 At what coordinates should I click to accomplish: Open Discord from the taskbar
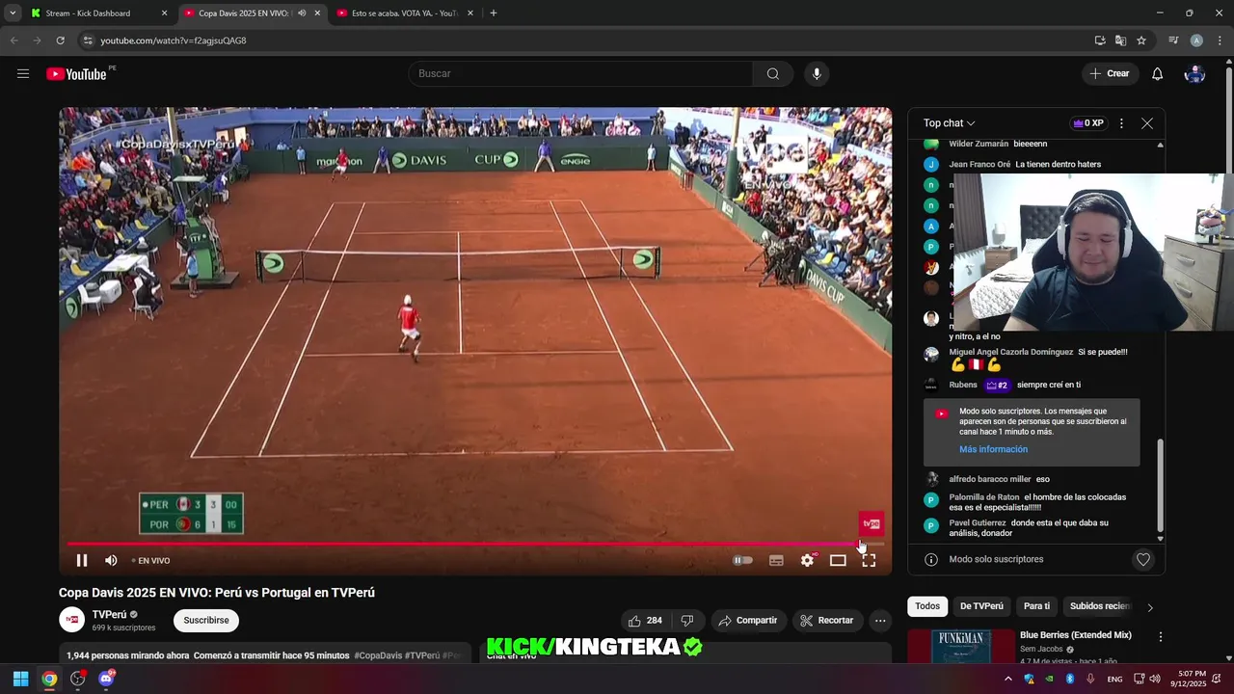(106, 679)
